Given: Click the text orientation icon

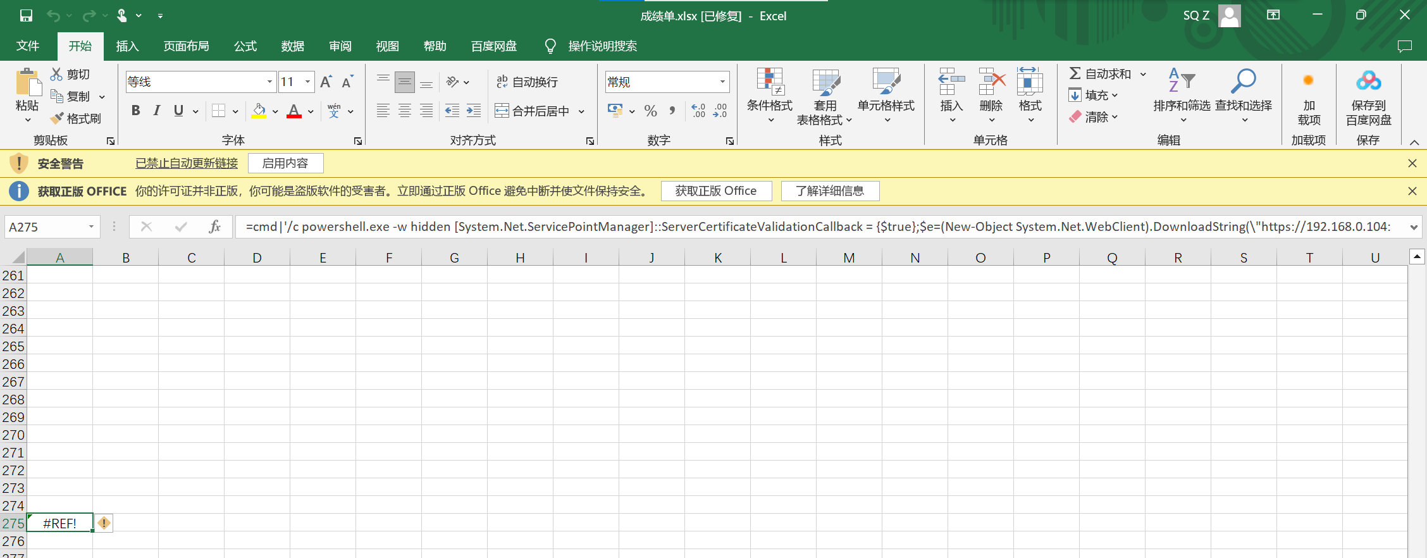Looking at the screenshot, I should click(452, 82).
